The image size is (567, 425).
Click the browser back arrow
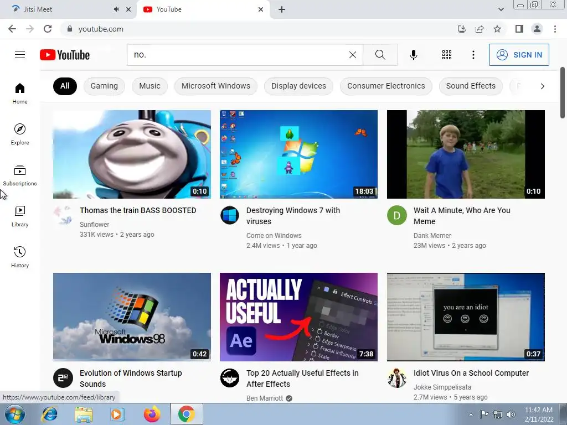coord(12,29)
